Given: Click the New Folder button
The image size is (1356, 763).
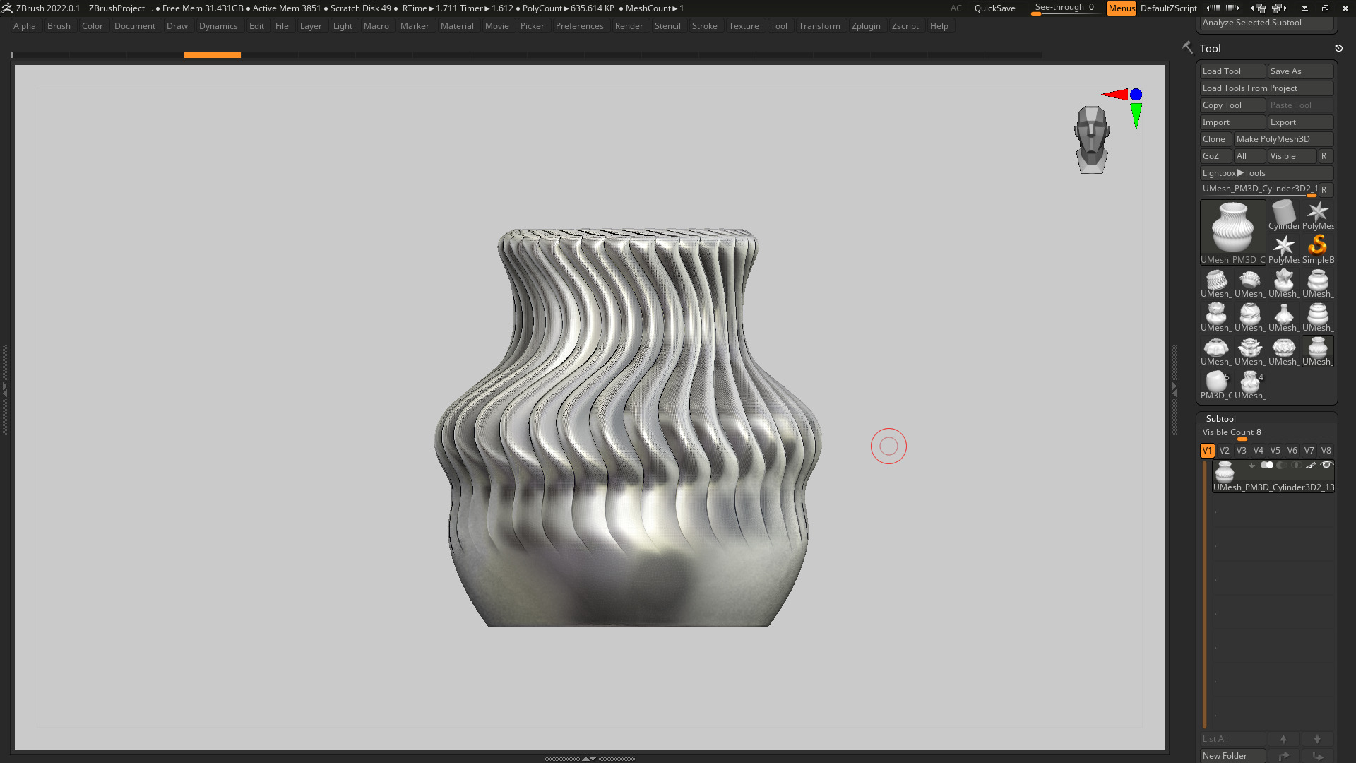Looking at the screenshot, I should point(1232,756).
